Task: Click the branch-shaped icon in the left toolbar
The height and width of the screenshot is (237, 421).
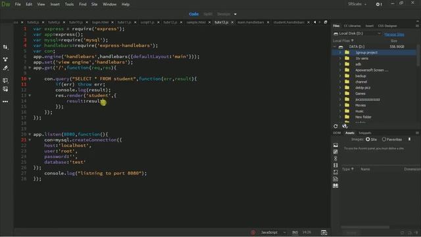Action: pyautogui.click(x=5, y=59)
